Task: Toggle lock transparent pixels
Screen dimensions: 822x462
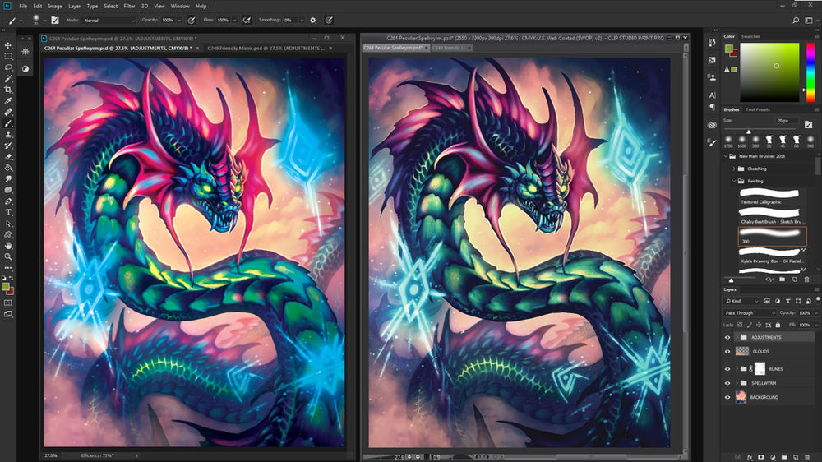Action: (740, 326)
